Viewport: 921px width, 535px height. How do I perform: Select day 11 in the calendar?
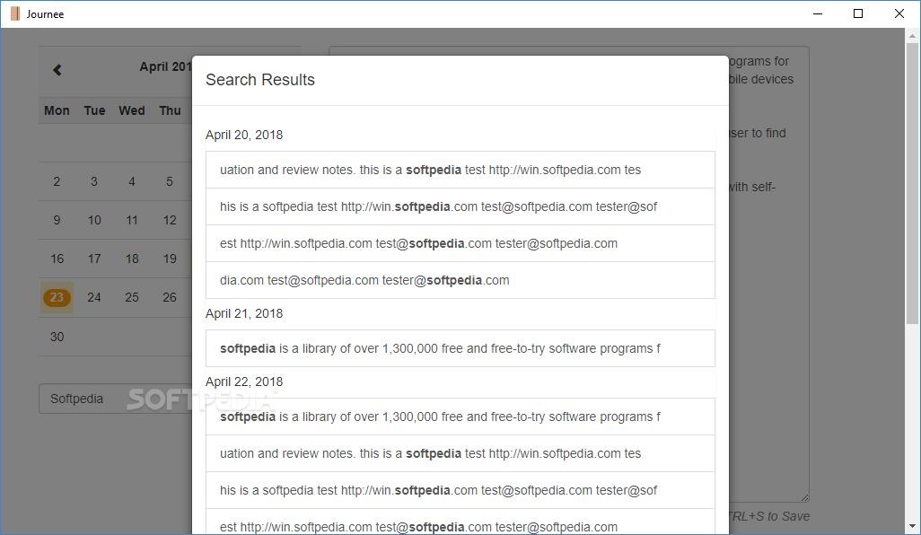[x=132, y=220]
